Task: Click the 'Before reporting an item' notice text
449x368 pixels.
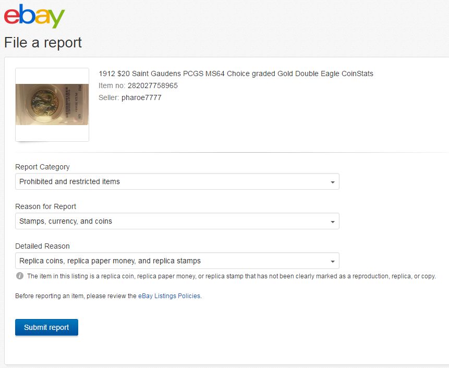Action: point(76,296)
